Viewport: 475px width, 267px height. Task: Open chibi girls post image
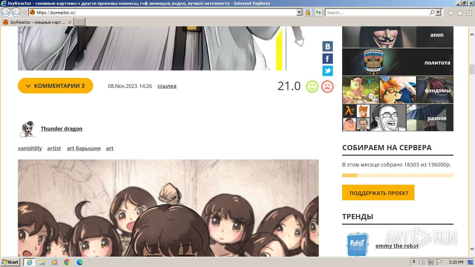pyautogui.click(x=168, y=208)
